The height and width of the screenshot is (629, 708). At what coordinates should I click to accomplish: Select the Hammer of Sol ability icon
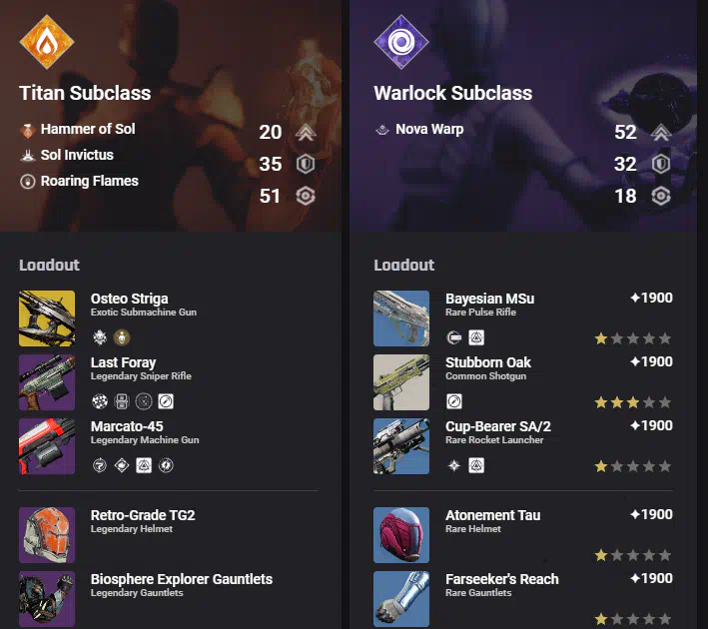(x=28, y=130)
